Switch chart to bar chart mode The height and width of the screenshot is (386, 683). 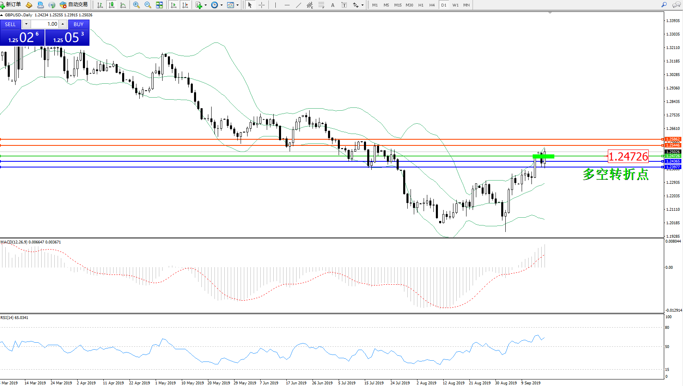(x=100, y=5)
